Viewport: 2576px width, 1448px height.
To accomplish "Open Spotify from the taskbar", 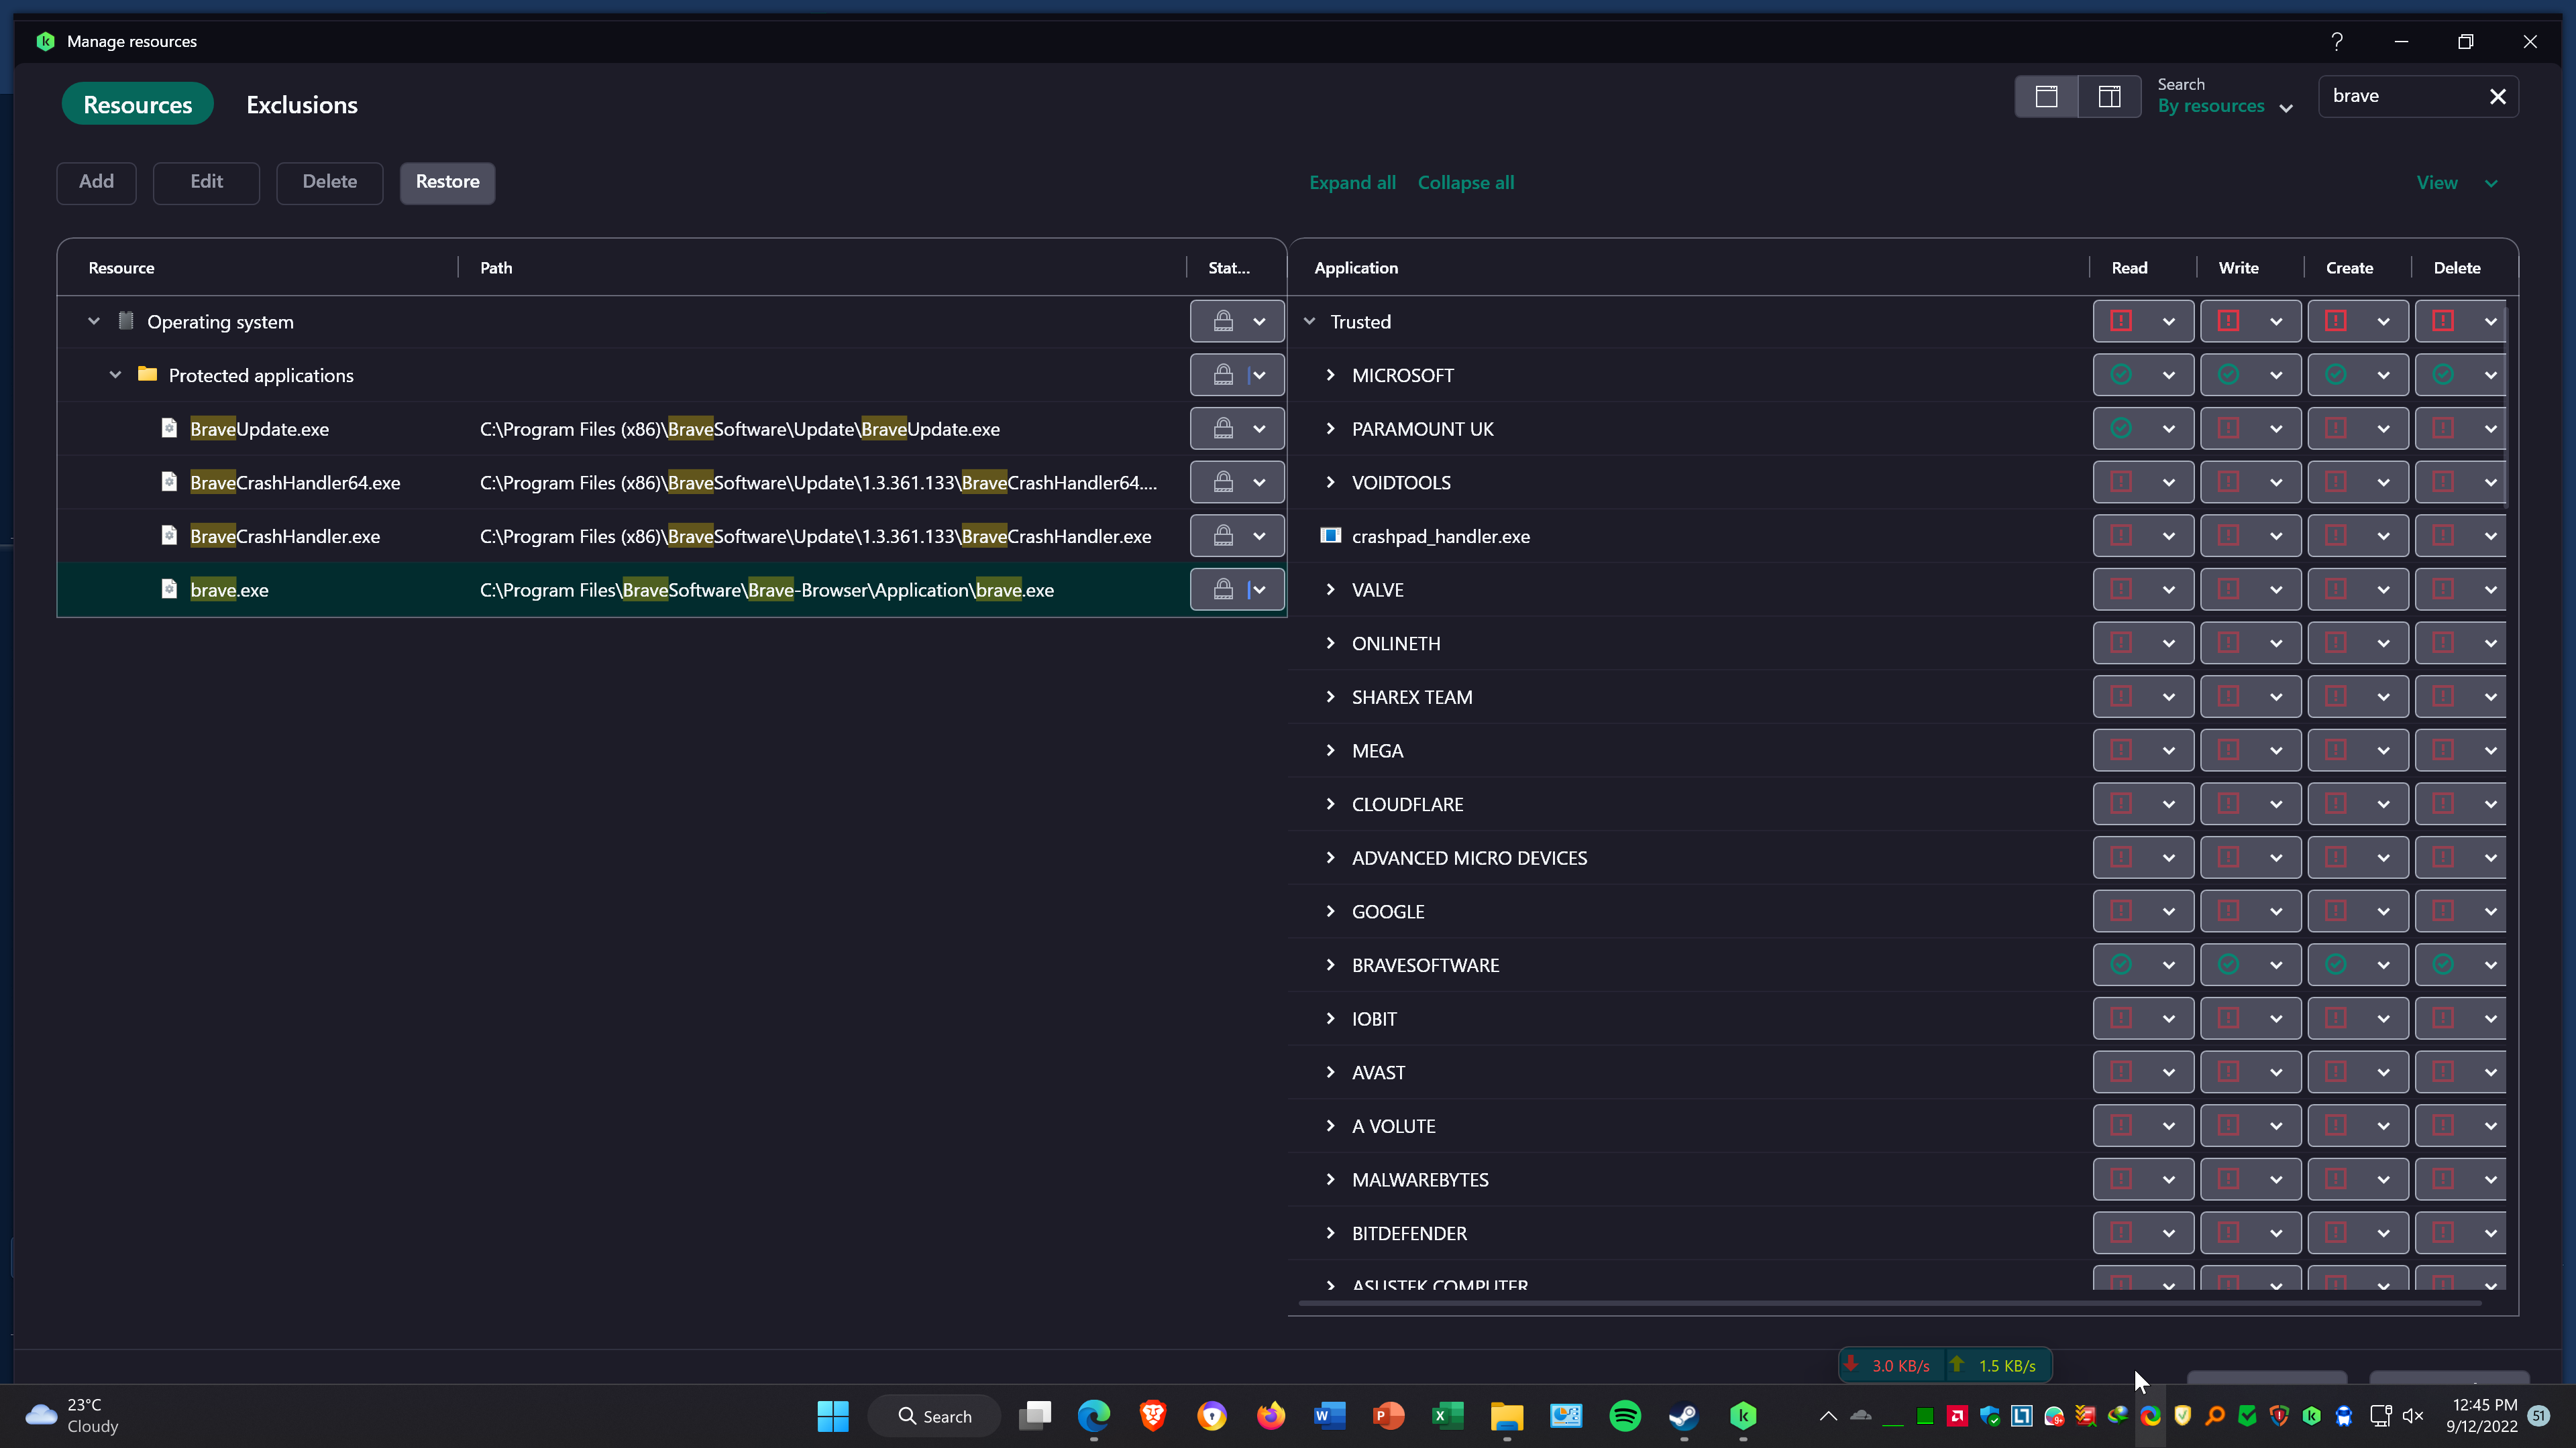I will (x=1625, y=1415).
